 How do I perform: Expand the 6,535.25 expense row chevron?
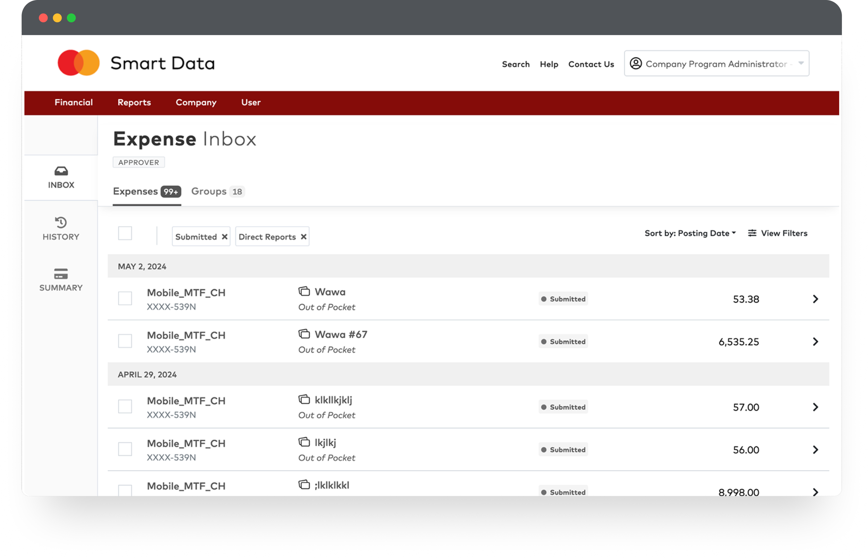coord(815,342)
